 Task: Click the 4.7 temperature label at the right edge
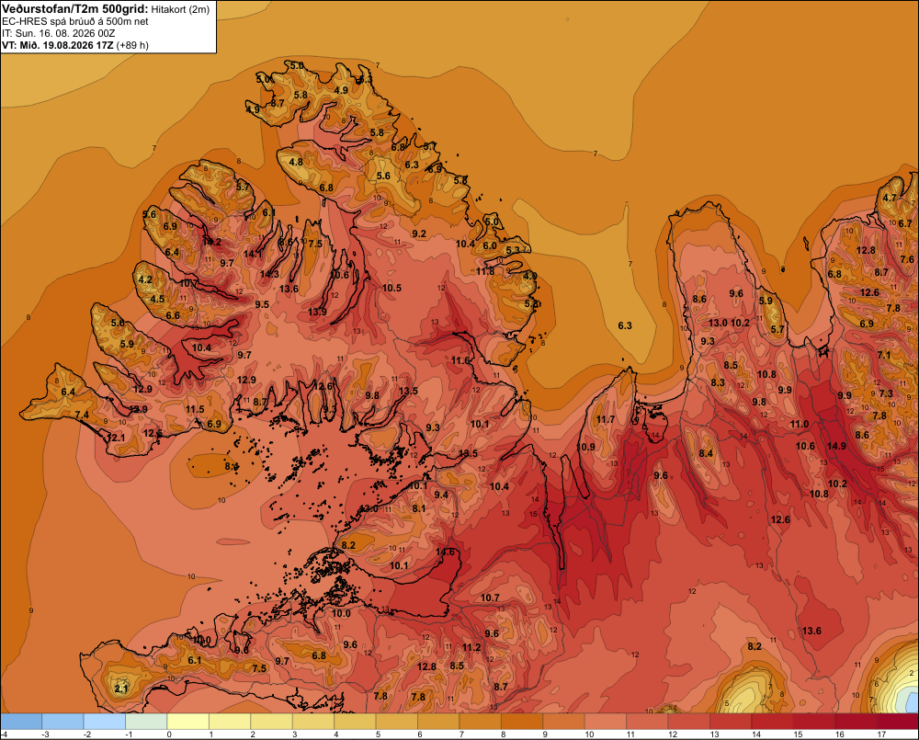click(x=890, y=198)
